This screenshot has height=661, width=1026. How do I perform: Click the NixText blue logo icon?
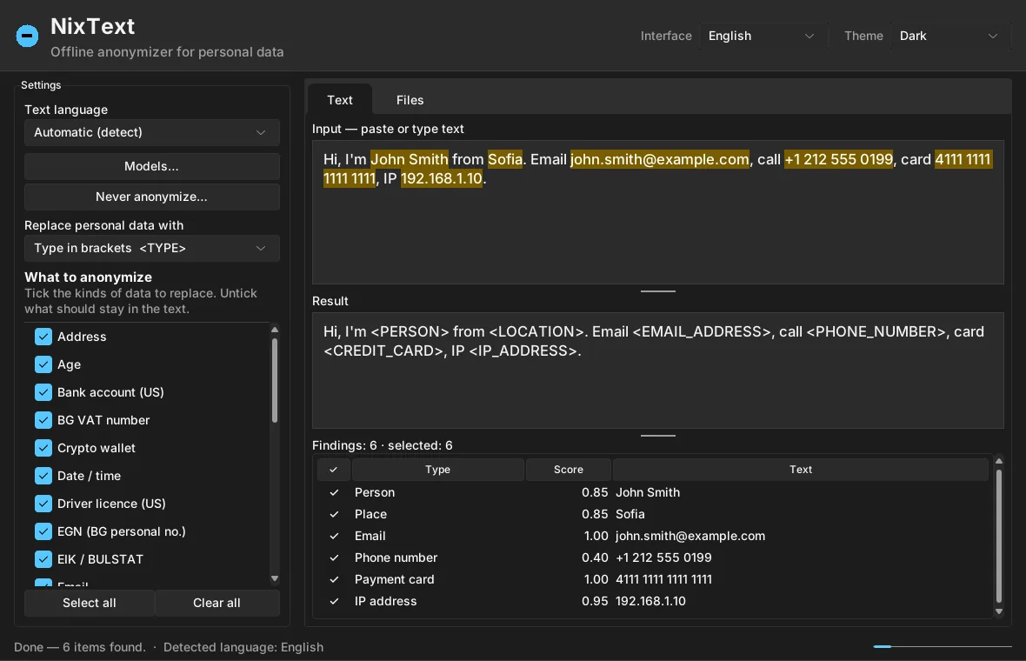[x=27, y=36]
